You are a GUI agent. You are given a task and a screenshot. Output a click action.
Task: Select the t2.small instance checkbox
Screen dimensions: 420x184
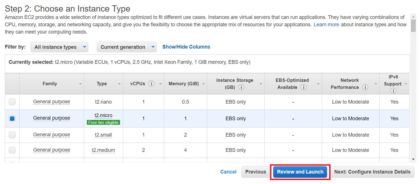(x=12, y=135)
